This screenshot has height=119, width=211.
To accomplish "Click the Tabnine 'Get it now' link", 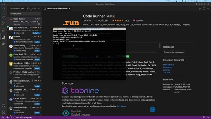I will point(122,106).
